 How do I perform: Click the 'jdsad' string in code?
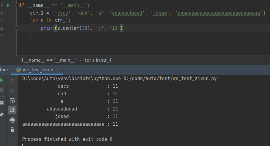160,13
